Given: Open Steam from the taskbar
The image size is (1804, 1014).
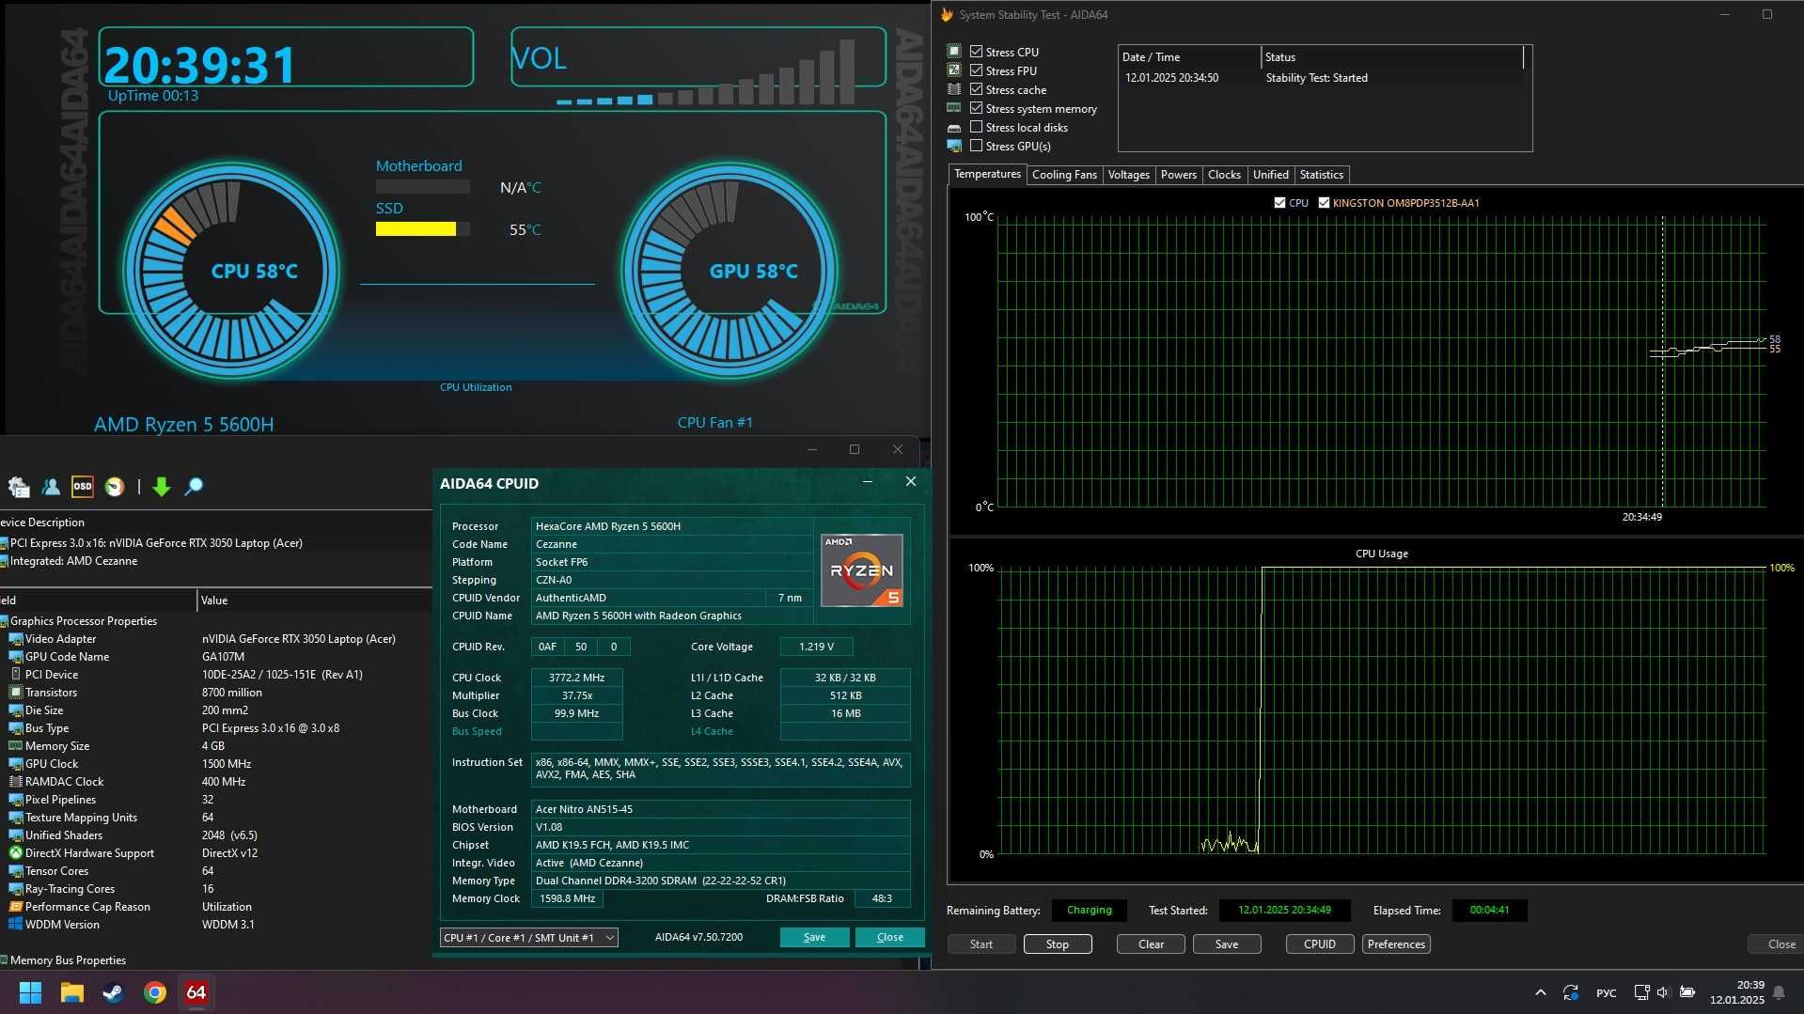Looking at the screenshot, I should (x=114, y=992).
